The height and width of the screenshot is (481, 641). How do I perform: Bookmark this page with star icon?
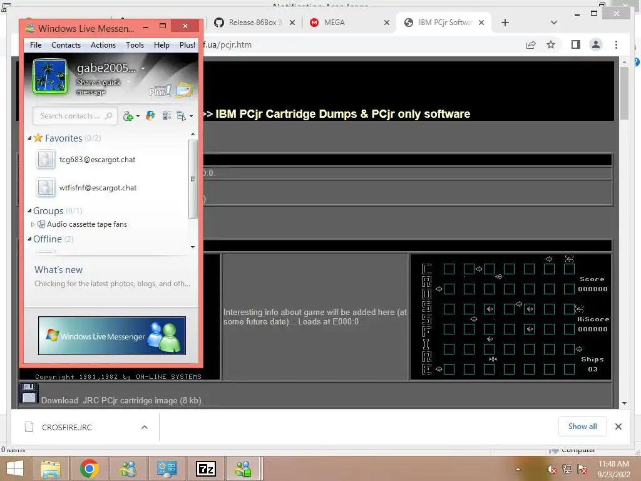click(551, 44)
